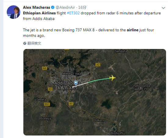Viewport: 168px width, 138px height.
Task: Click the Alex Macheras display name
Action: [37, 7]
